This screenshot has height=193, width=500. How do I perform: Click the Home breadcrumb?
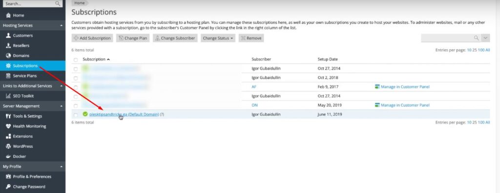(x=80, y=3)
